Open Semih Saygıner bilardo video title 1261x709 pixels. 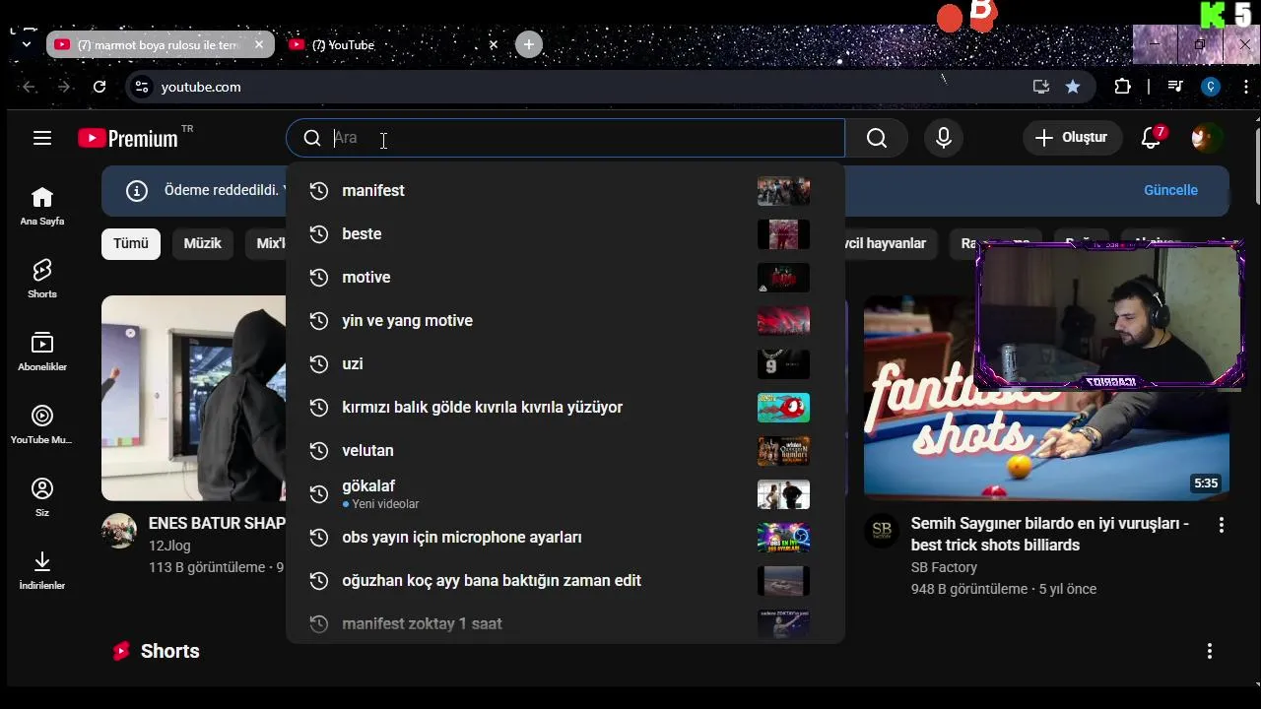pyautogui.click(x=1050, y=535)
